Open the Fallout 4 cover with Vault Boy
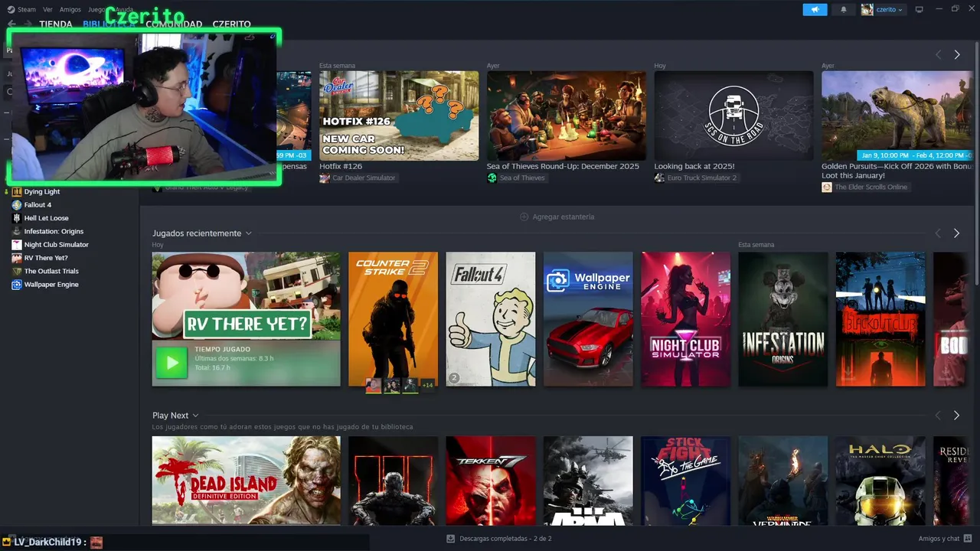The height and width of the screenshot is (551, 980). point(491,319)
